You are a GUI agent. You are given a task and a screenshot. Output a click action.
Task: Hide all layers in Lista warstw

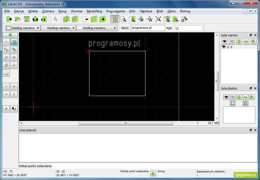click(232, 41)
